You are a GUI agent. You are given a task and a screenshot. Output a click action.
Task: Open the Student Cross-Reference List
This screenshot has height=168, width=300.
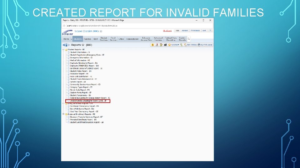(x=83, y=79)
